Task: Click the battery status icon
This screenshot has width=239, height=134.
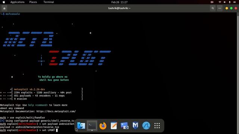Action: coord(235,2)
